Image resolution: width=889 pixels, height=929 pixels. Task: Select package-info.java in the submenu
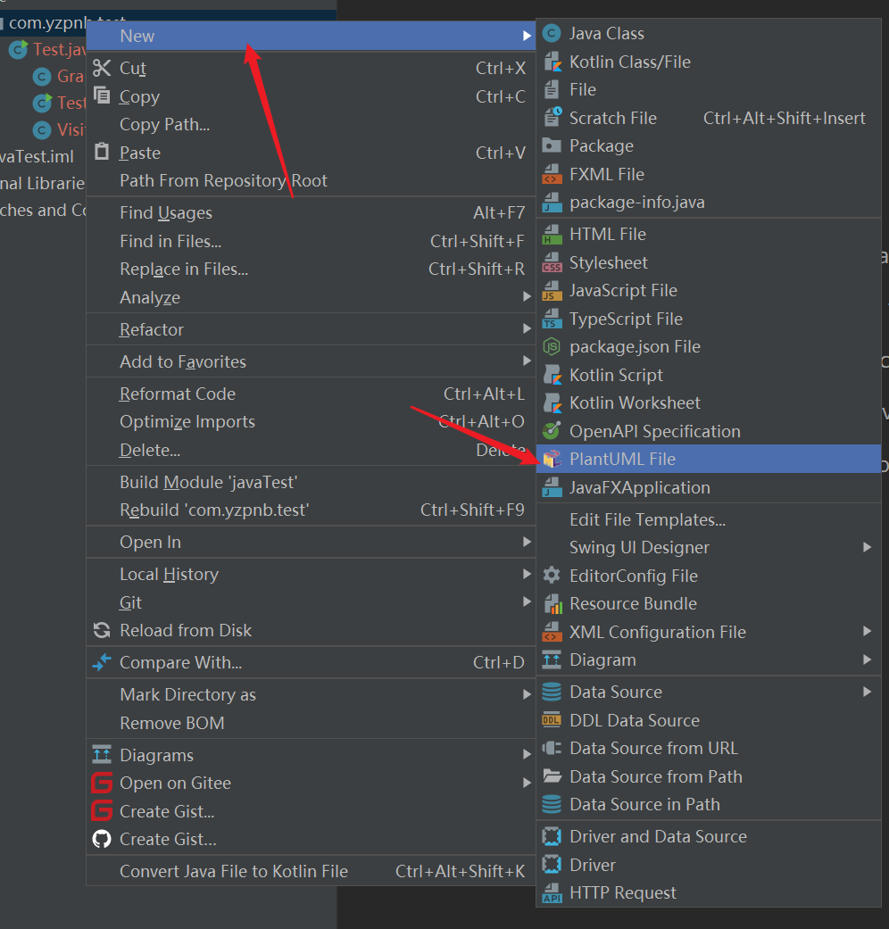coord(709,202)
